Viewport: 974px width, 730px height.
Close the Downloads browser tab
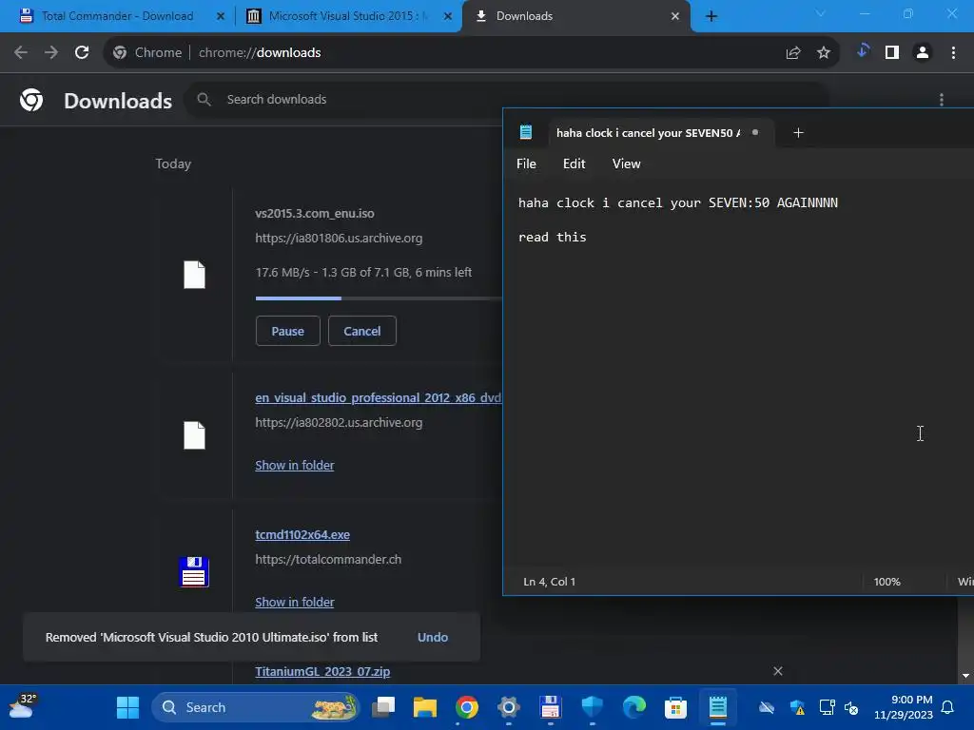tap(675, 16)
